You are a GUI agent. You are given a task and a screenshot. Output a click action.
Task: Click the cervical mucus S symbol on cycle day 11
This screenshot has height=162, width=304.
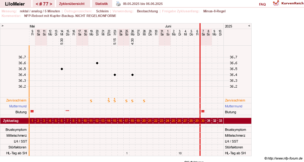[91, 101]
